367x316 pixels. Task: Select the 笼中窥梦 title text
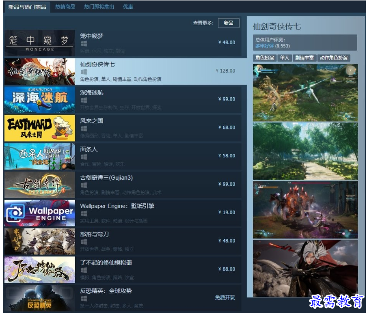pyautogui.click(x=91, y=36)
